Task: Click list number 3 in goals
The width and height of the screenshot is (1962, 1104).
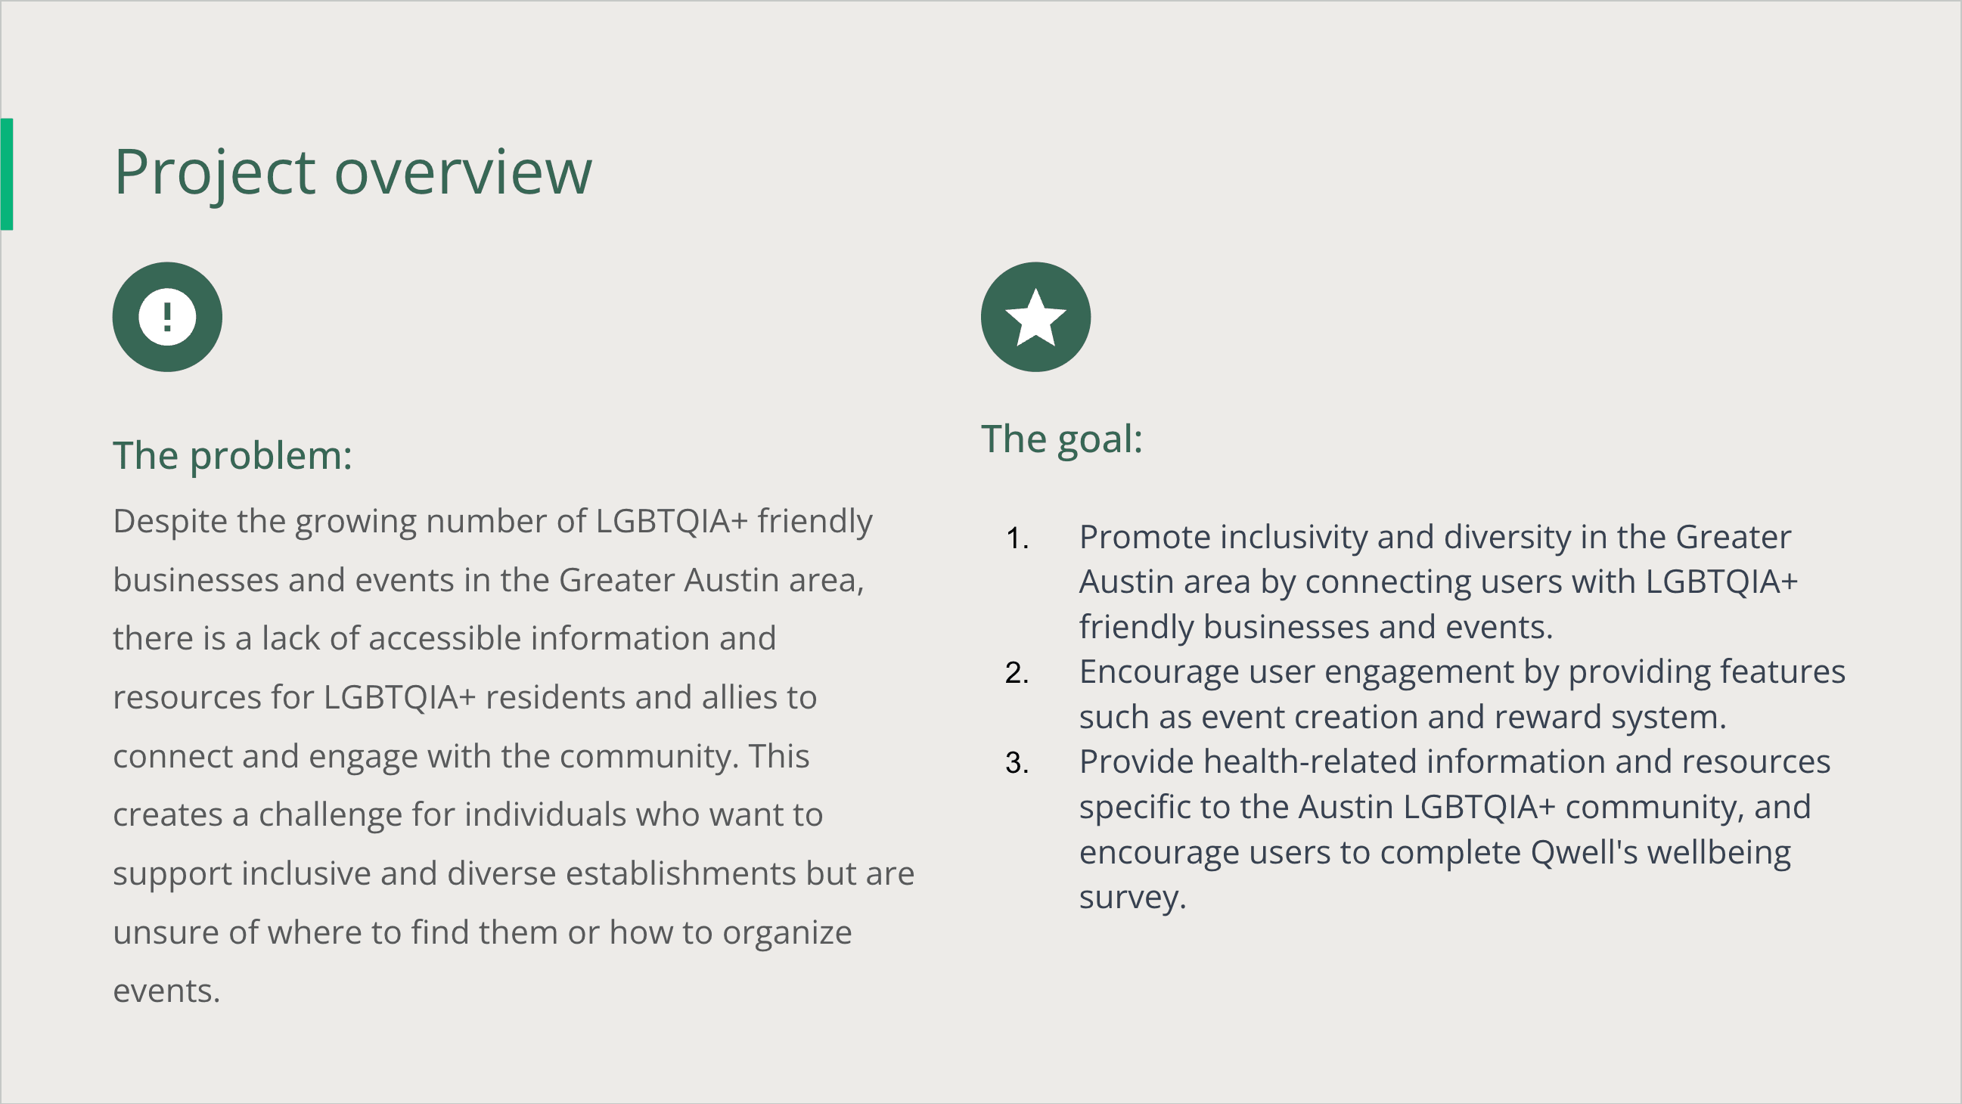Action: tap(1017, 762)
